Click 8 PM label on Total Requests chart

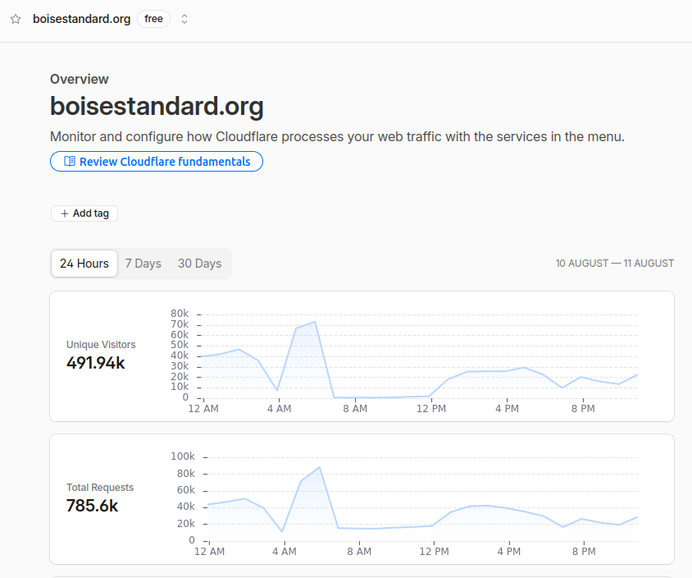coord(584,552)
